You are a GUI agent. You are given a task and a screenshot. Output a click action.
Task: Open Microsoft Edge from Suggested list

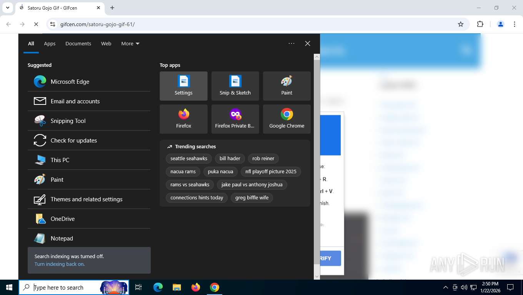pyautogui.click(x=89, y=81)
